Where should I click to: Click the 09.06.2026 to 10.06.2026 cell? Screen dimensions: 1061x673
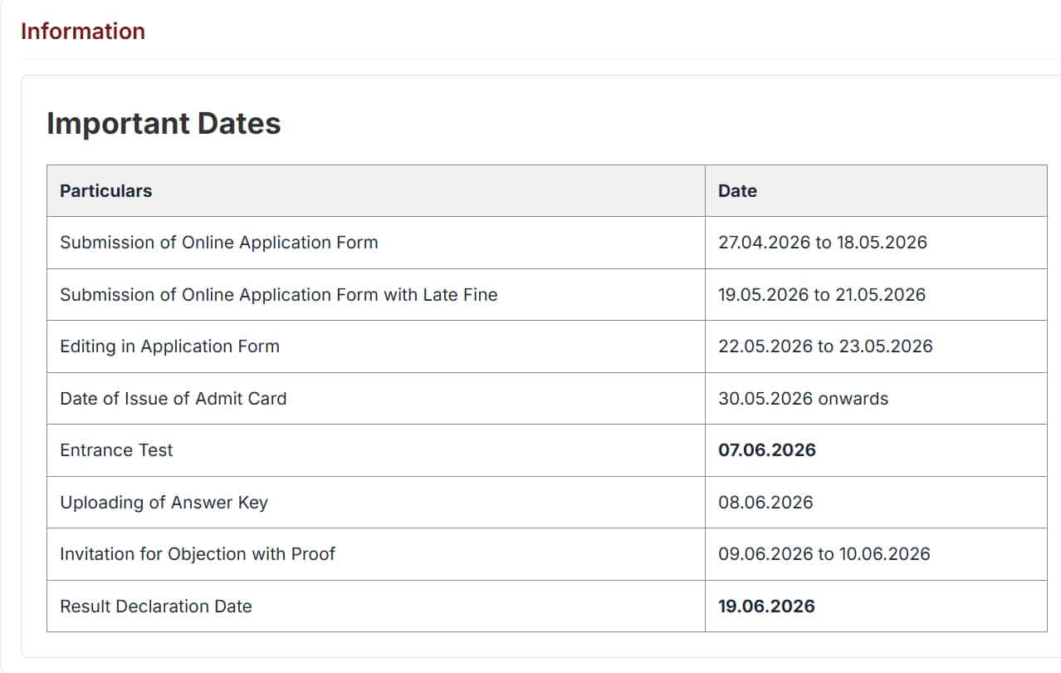(x=824, y=554)
